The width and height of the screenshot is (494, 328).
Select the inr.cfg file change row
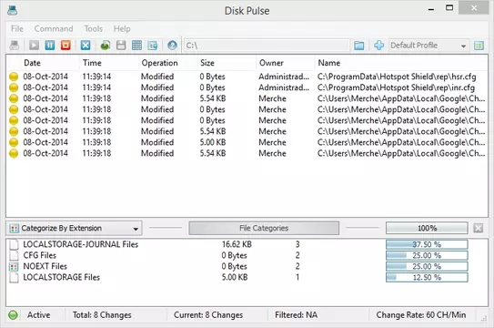pyautogui.click(x=247, y=87)
